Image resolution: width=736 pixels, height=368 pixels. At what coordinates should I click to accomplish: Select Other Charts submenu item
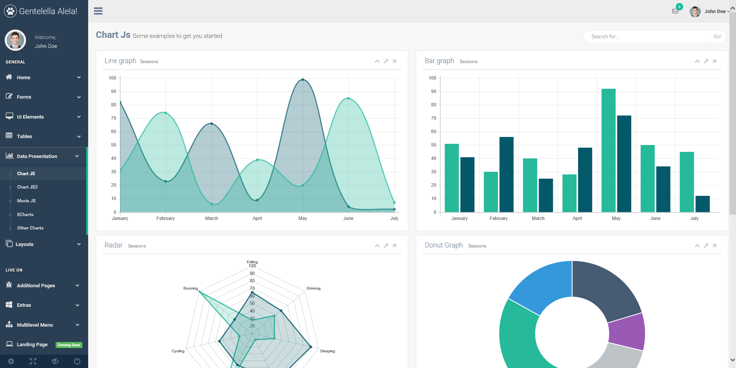(30, 228)
